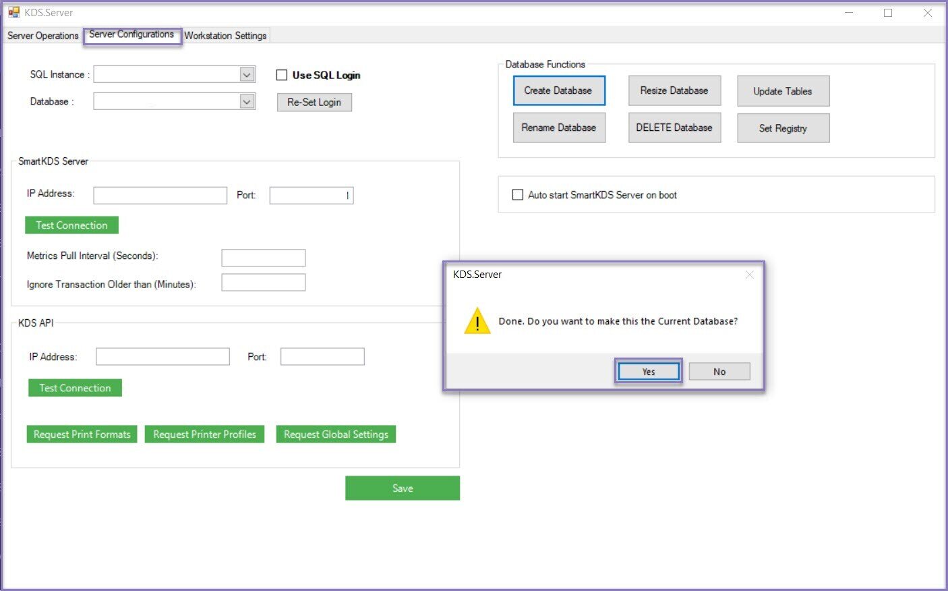The image size is (948, 591).
Task: Focus the Metrics Pull Interval field
Action: click(263, 258)
